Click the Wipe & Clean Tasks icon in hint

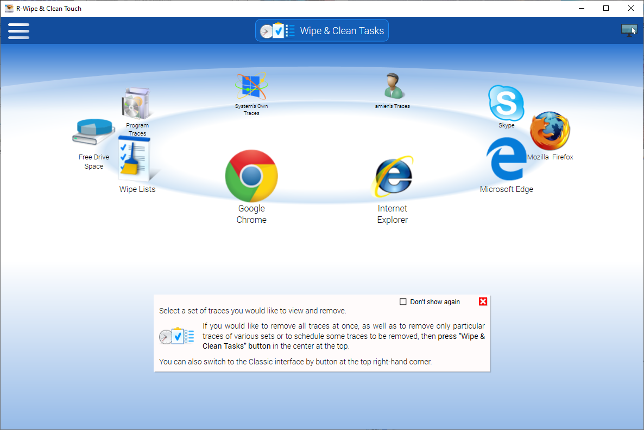(x=176, y=336)
